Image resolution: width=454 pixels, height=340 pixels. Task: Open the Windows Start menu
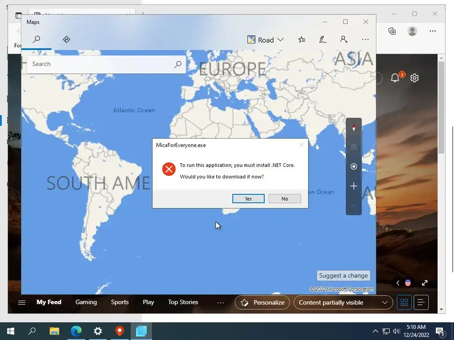coord(11,331)
